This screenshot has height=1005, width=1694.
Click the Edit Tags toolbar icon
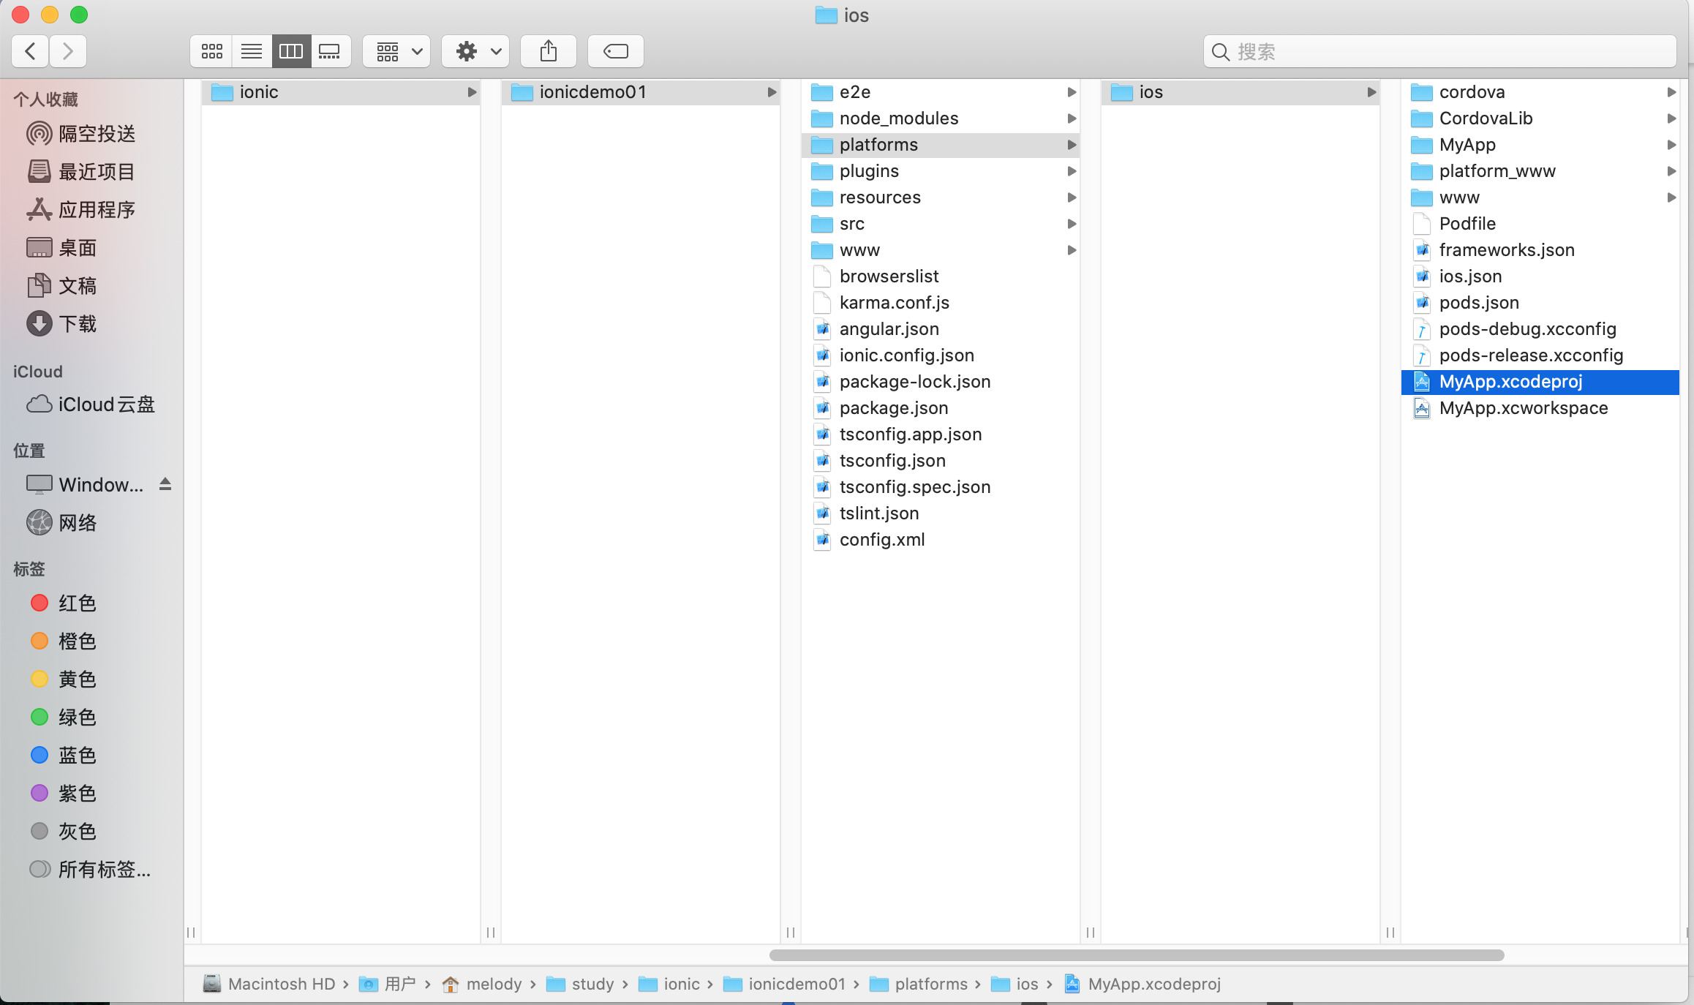coord(616,51)
